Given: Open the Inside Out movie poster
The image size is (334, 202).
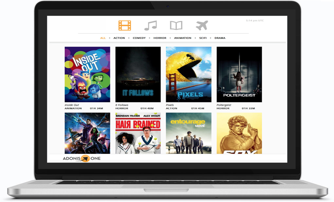Looking at the screenshot, I should point(87,74).
